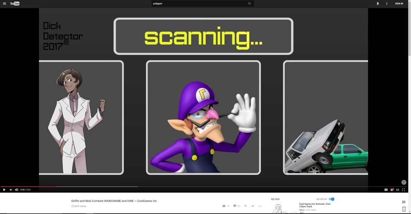Share the video using the arrow icon

pyautogui.click(x=253, y=206)
